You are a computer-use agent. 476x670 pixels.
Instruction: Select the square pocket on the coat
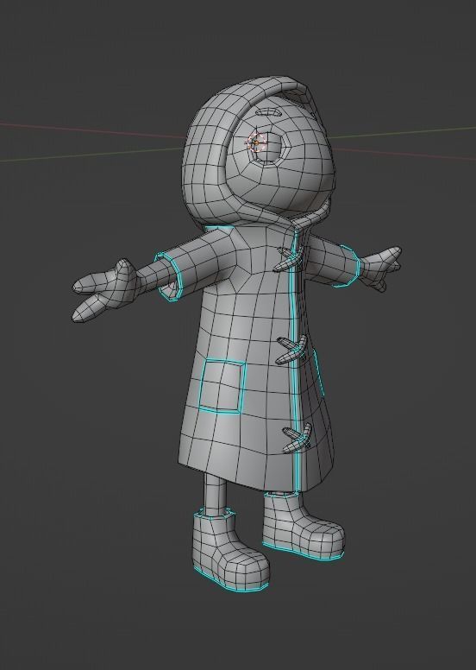point(222,386)
